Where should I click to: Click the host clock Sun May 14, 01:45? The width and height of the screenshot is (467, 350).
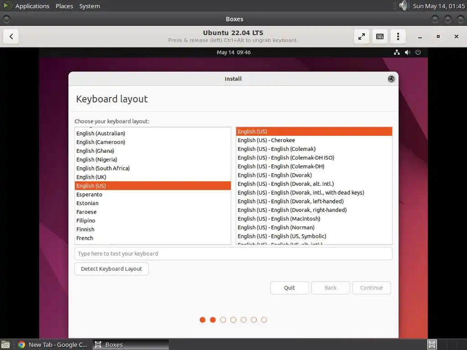tap(439, 6)
